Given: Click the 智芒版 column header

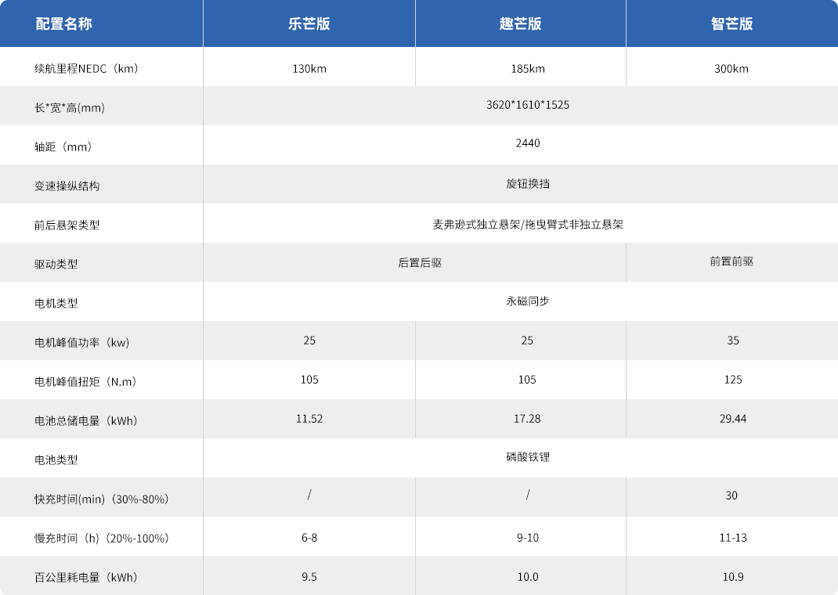Looking at the screenshot, I should point(731,23).
